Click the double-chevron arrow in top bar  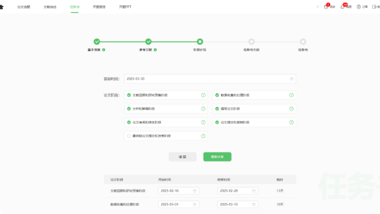318,7
